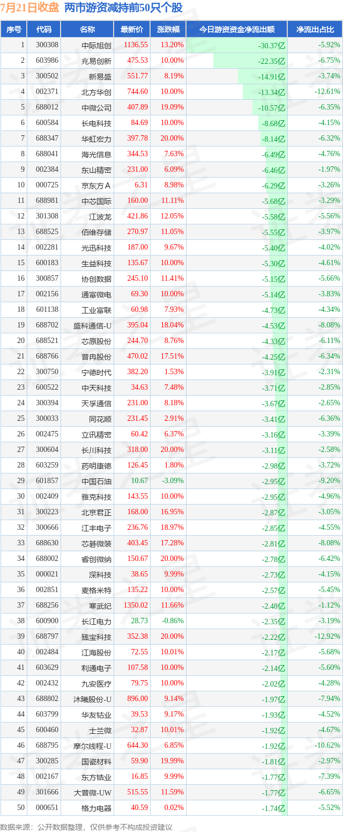Open stock 中际旭创 in row 1

96,46
